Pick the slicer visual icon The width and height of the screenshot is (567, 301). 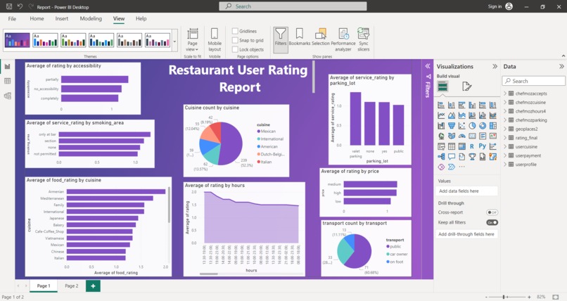[x=441, y=146]
